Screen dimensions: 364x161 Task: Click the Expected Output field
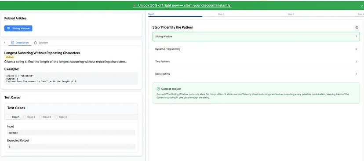[x=71, y=147]
